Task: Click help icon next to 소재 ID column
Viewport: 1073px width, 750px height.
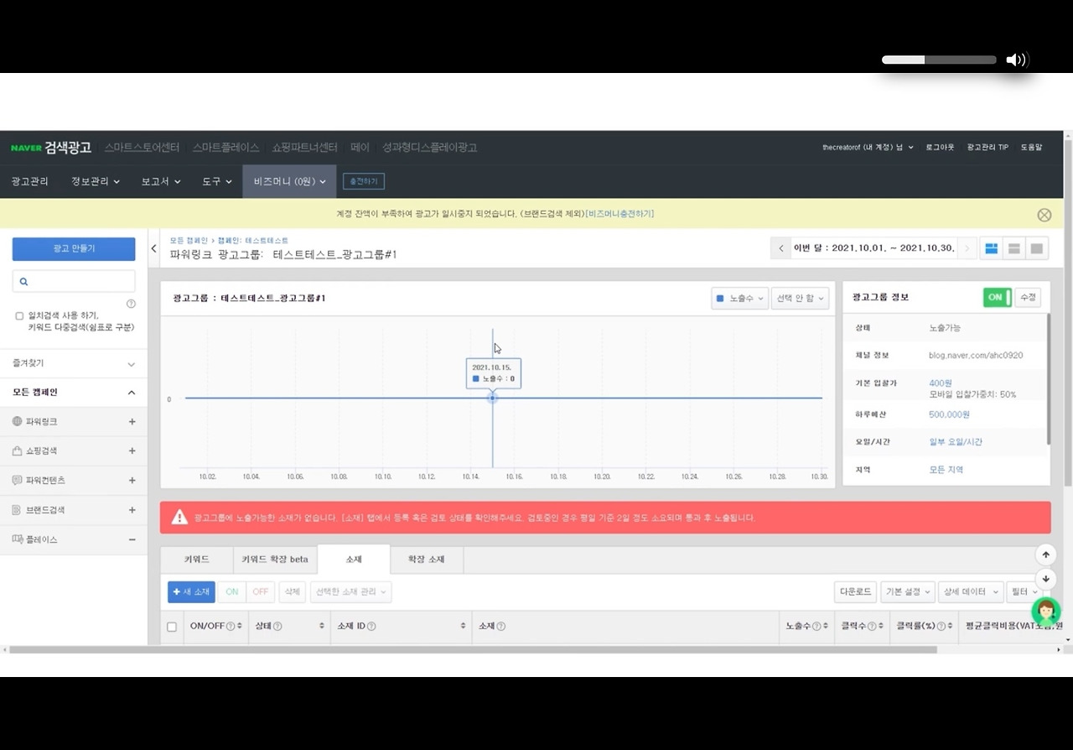Action: click(371, 627)
